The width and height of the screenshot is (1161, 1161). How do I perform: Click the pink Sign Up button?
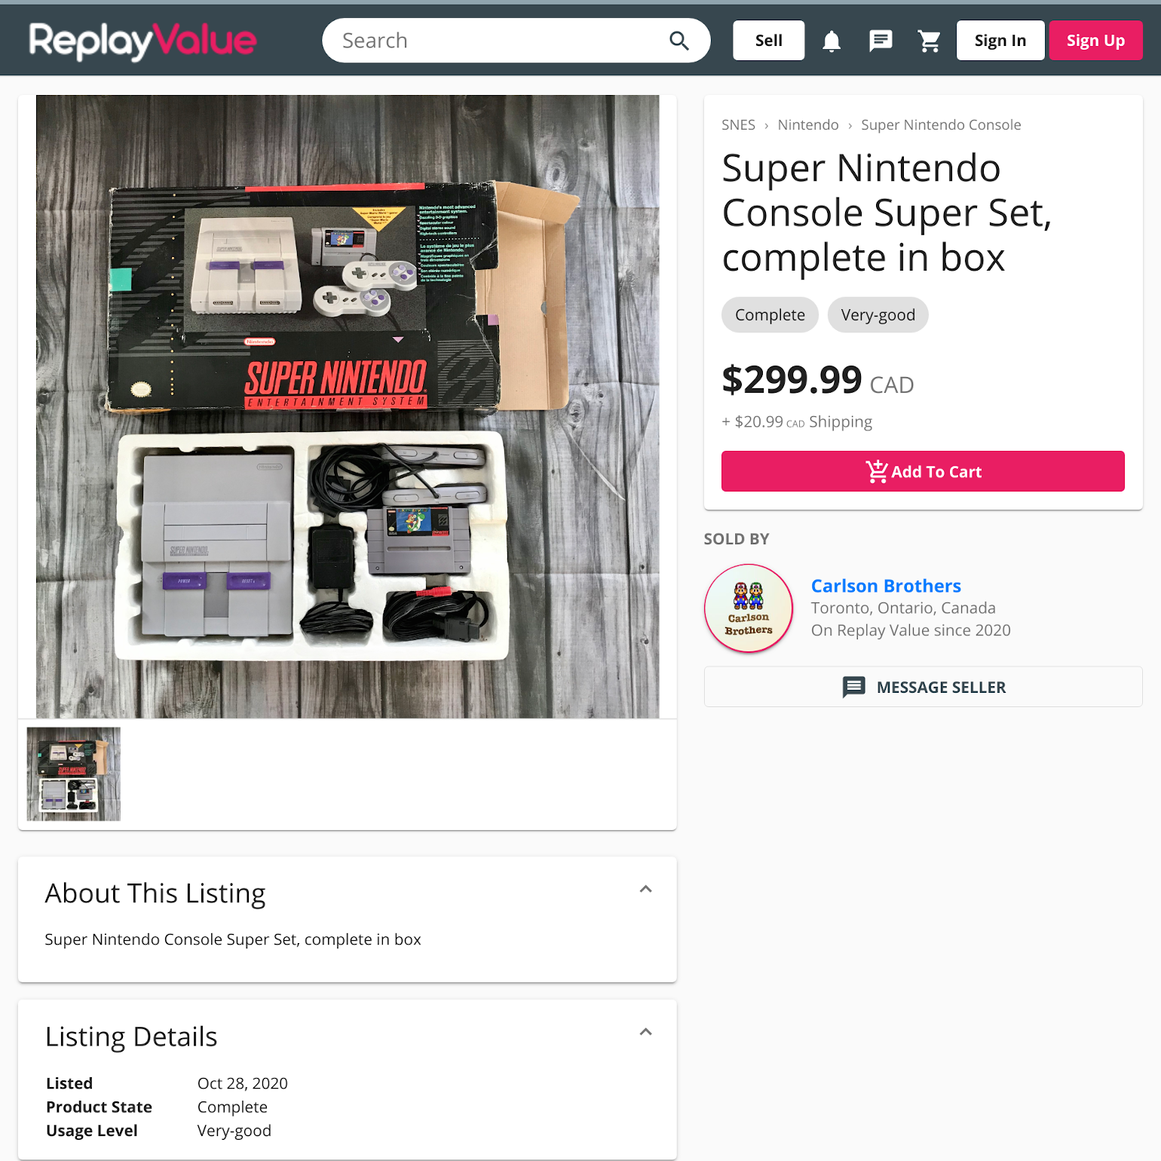(x=1096, y=41)
